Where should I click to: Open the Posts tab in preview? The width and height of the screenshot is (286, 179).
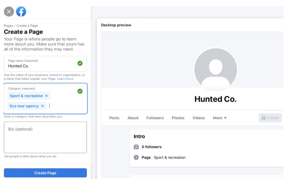[x=114, y=118]
